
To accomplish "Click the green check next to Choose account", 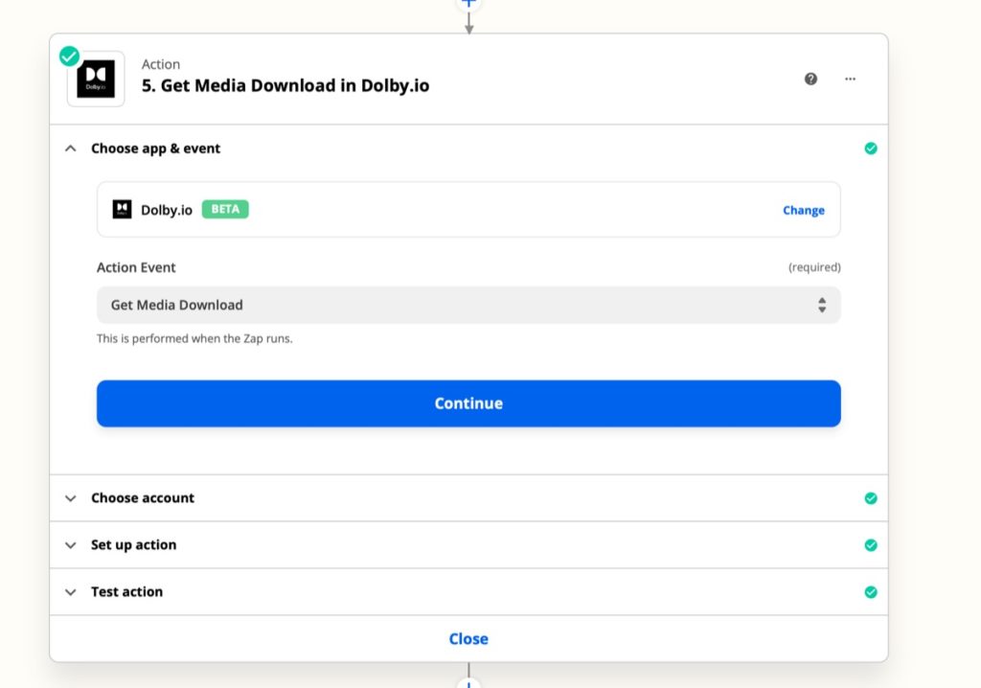I will click(871, 498).
